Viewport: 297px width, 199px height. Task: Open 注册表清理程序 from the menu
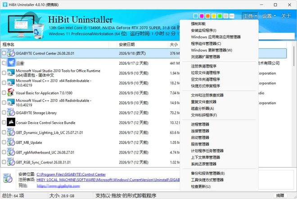click(219, 66)
